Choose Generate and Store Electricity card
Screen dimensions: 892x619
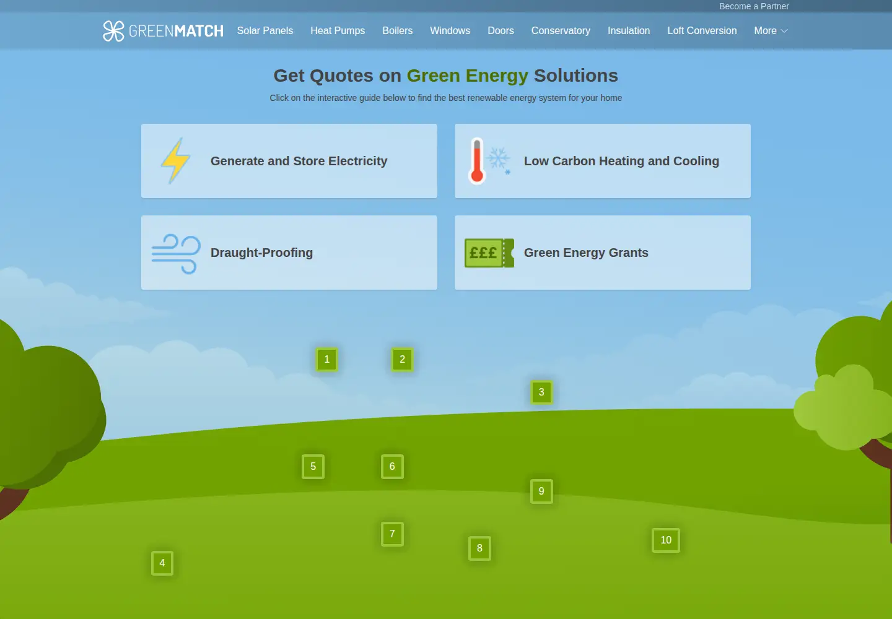click(289, 161)
